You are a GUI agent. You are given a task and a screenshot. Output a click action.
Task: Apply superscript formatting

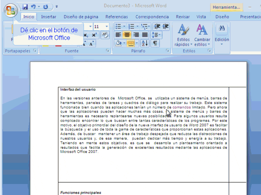pos(94,35)
